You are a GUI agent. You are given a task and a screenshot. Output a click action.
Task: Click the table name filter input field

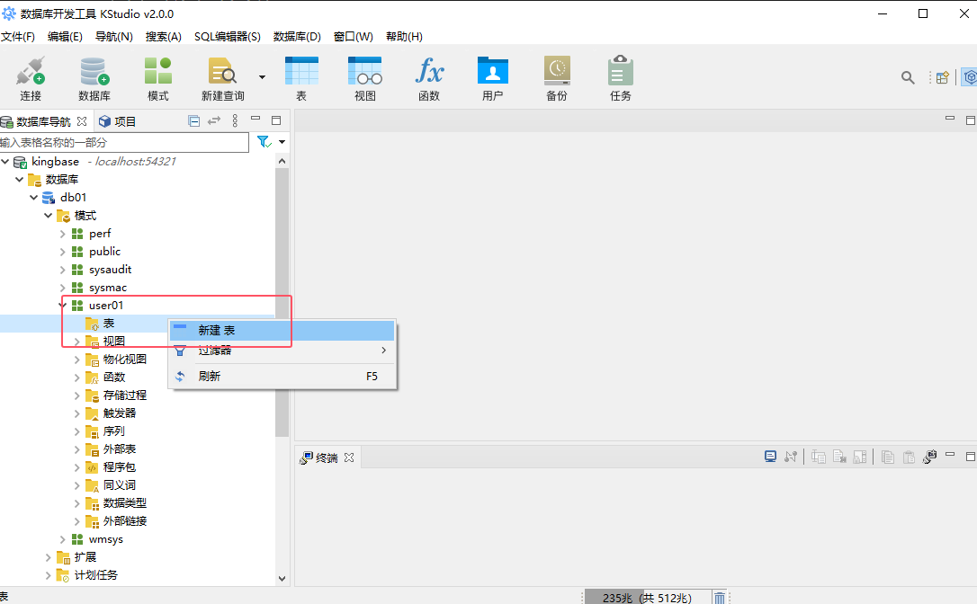point(124,142)
